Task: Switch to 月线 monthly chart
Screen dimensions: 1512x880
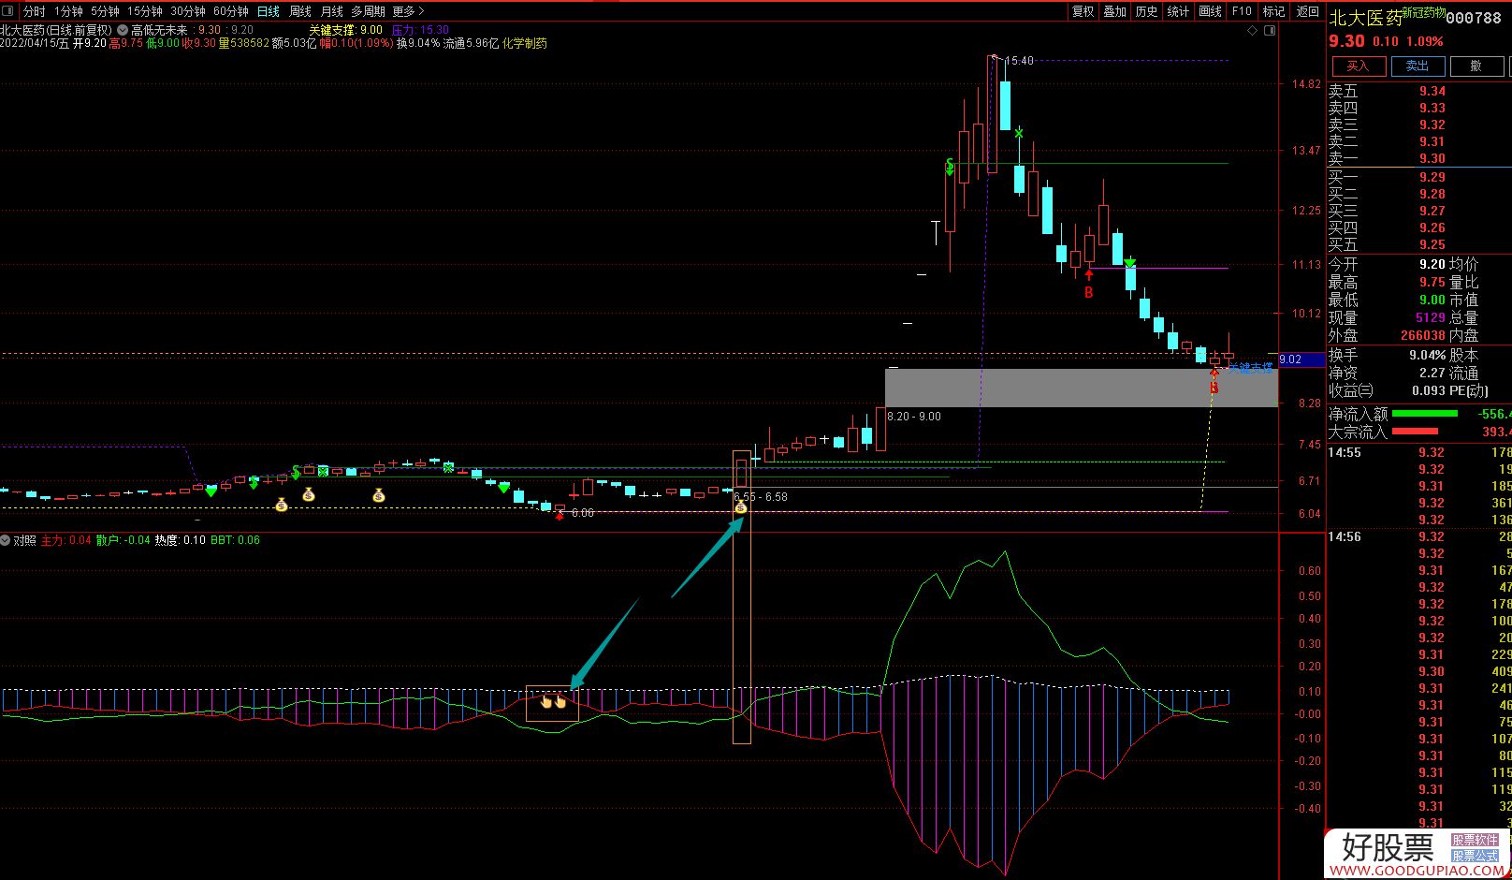Action: pyautogui.click(x=331, y=11)
